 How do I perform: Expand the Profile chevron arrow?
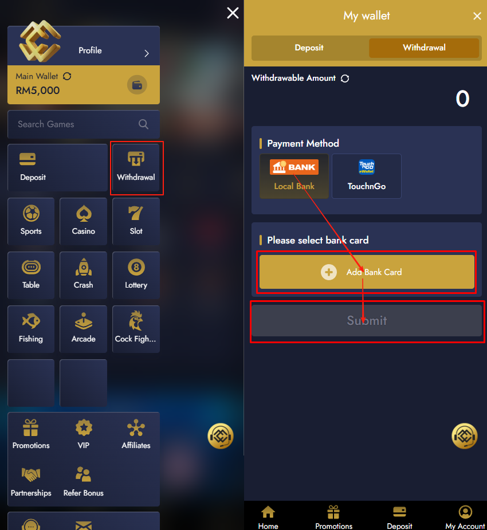[x=147, y=53]
